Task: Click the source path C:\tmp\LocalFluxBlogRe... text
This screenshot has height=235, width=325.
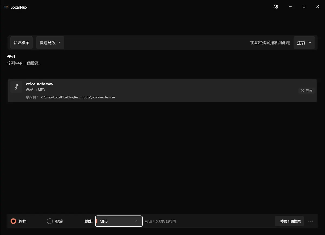Action: coord(78,97)
